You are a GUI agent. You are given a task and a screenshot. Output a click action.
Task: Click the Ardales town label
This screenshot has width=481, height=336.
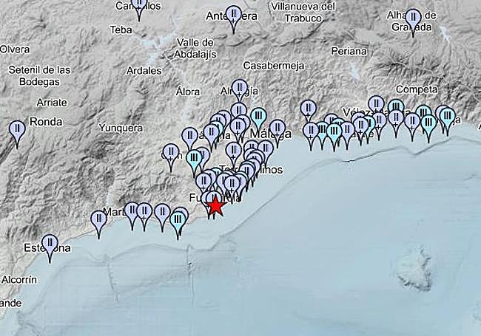pyautogui.click(x=144, y=71)
